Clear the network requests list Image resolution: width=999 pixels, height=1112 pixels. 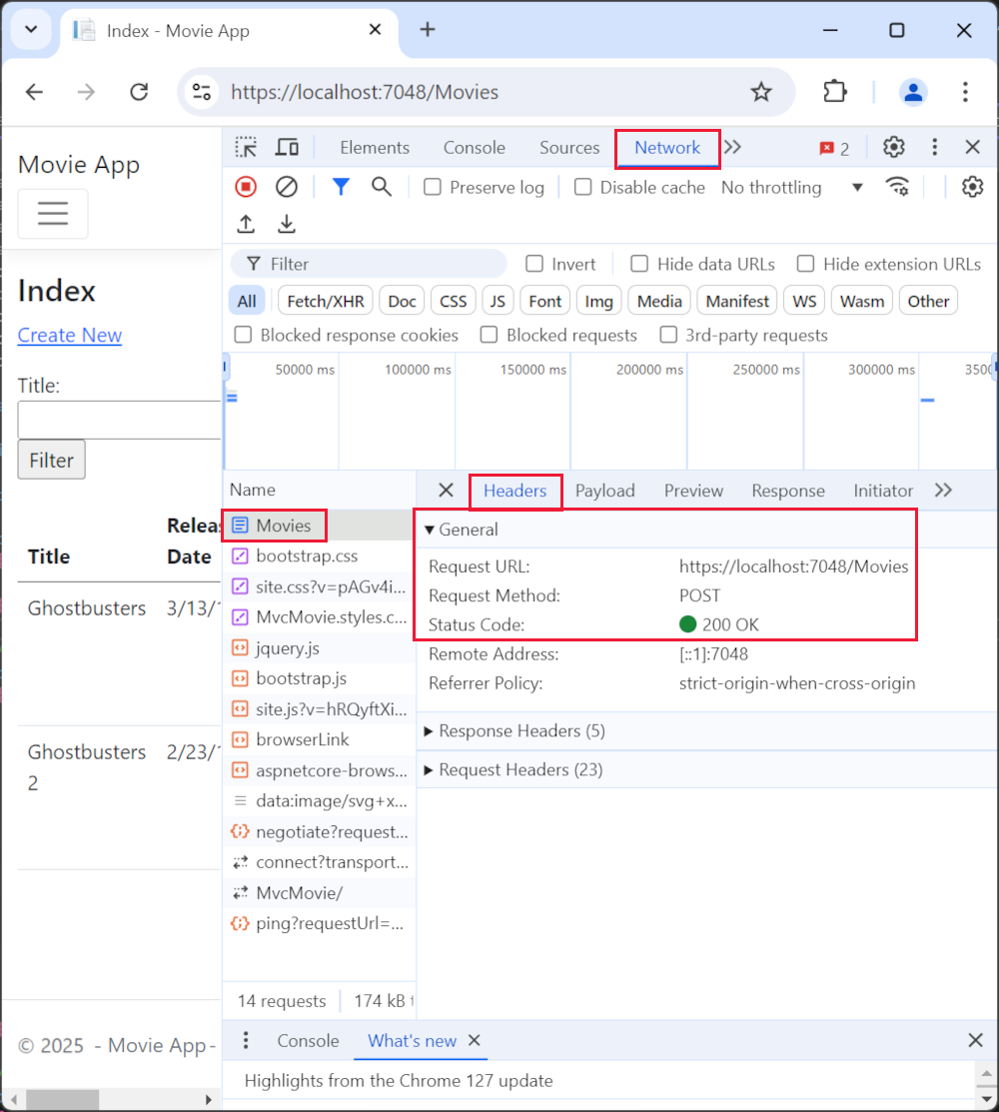point(287,187)
